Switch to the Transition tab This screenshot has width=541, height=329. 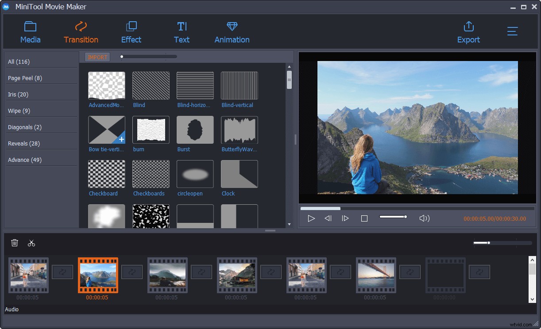pyautogui.click(x=81, y=31)
